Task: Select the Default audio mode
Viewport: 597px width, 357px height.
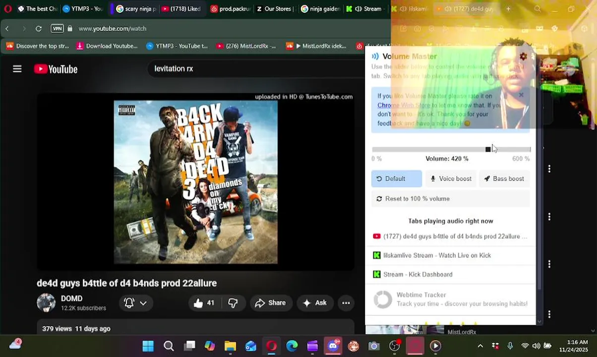Action: pos(397,178)
